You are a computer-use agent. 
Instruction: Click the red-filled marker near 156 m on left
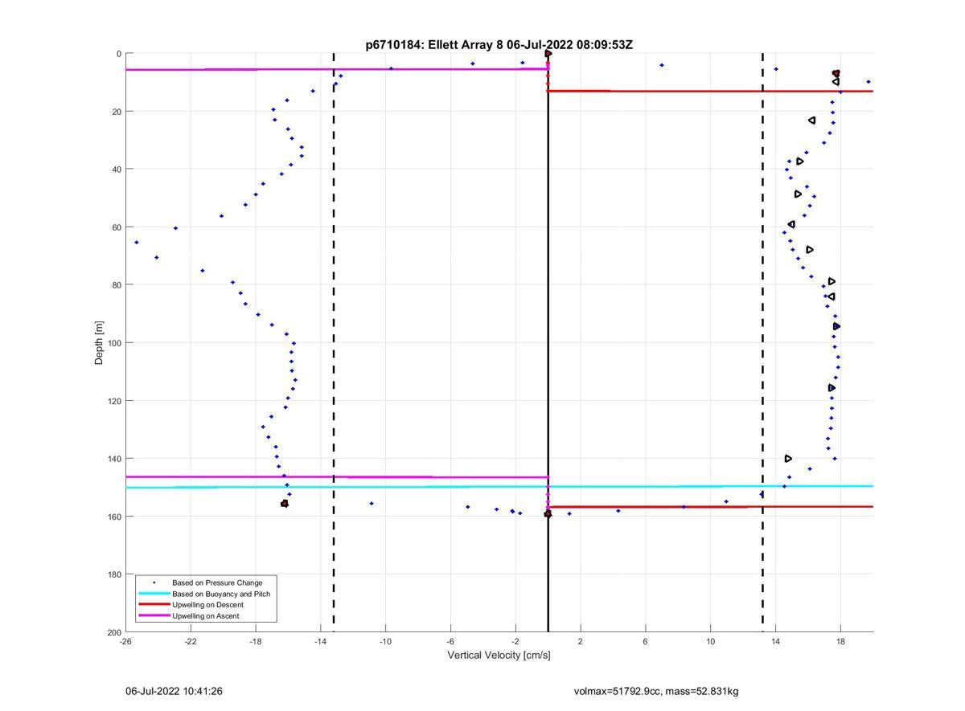[x=285, y=504]
